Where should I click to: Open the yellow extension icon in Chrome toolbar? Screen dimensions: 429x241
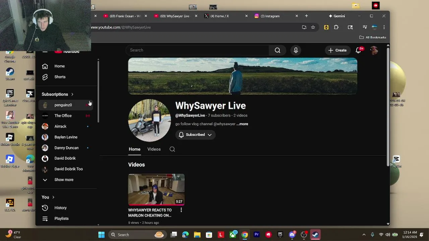tap(326, 27)
